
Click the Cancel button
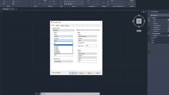(x=81, y=73)
